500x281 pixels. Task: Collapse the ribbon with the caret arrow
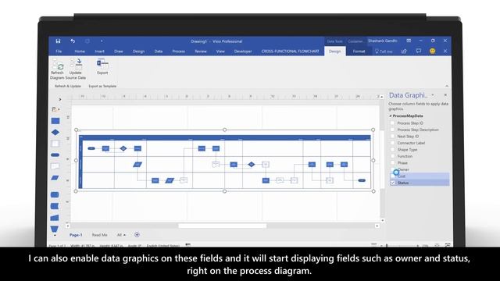(447, 86)
